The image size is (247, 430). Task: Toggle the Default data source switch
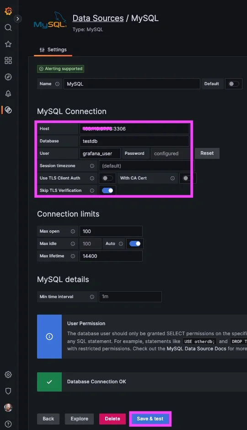pyautogui.click(x=234, y=84)
